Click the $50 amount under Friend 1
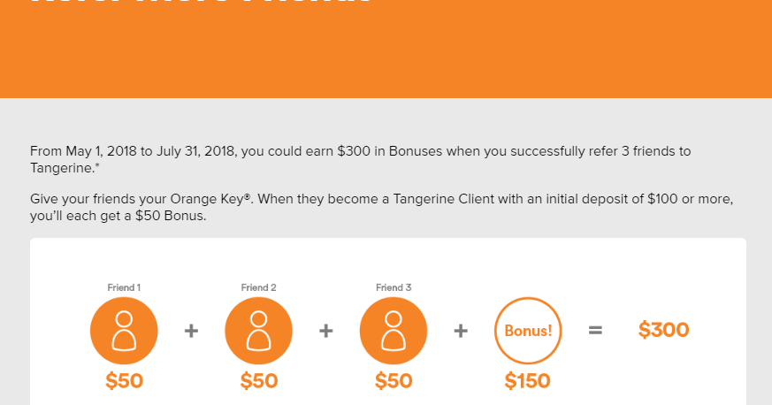 coord(124,381)
